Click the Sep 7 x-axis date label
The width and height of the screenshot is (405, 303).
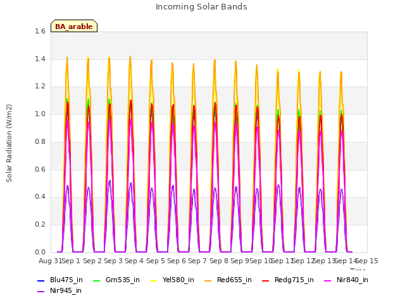click(x=197, y=261)
